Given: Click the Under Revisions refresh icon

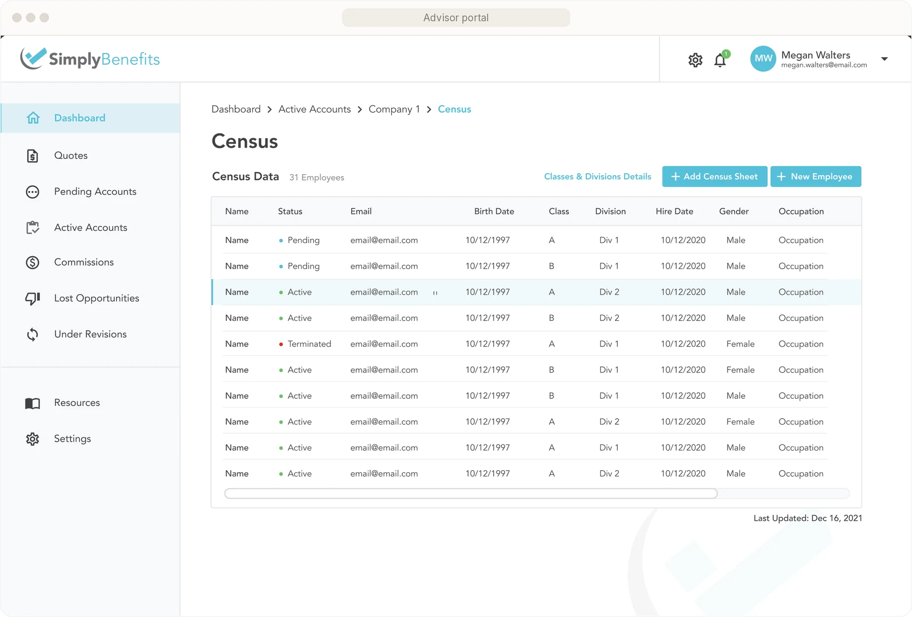Looking at the screenshot, I should pyautogui.click(x=32, y=335).
